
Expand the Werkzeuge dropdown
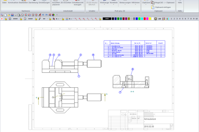pos(104,3)
